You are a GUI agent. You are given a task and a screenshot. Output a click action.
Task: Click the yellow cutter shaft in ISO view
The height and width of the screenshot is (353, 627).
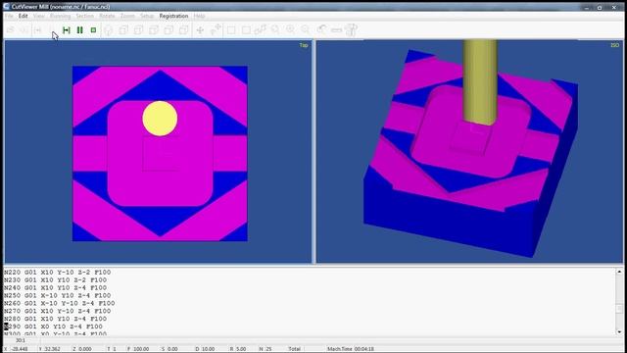pos(480,82)
